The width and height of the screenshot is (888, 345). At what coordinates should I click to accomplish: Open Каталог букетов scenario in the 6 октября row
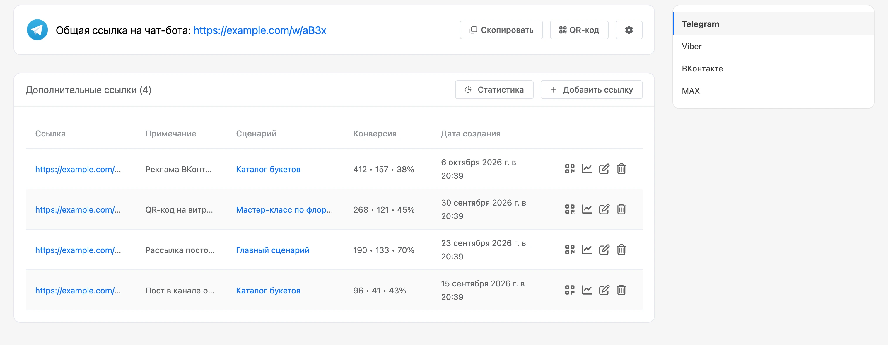tap(268, 169)
